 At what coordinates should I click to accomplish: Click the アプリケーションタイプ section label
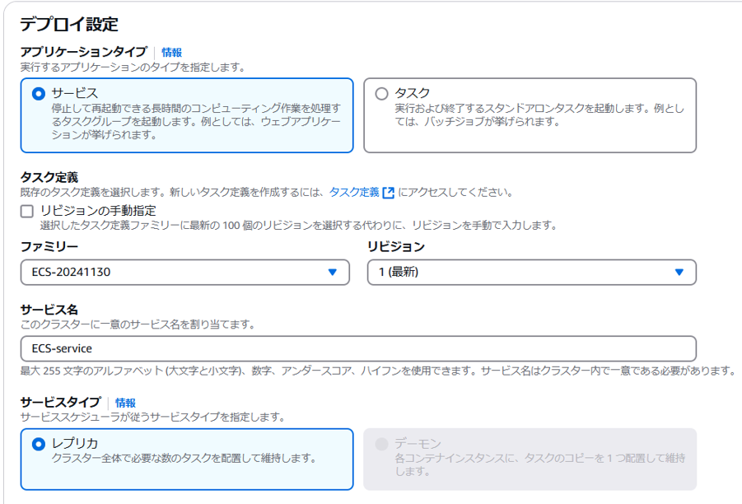pos(84,52)
